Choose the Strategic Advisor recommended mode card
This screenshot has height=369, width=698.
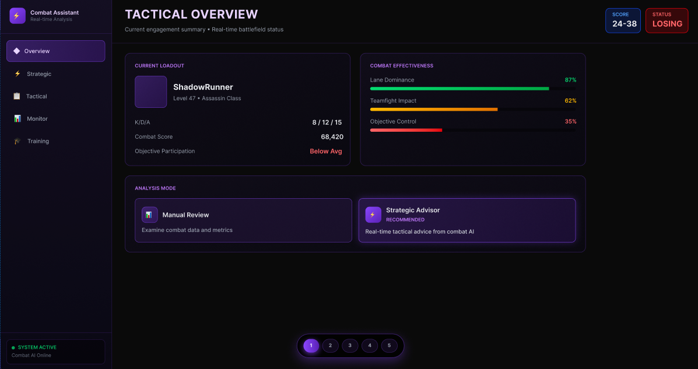tap(467, 220)
